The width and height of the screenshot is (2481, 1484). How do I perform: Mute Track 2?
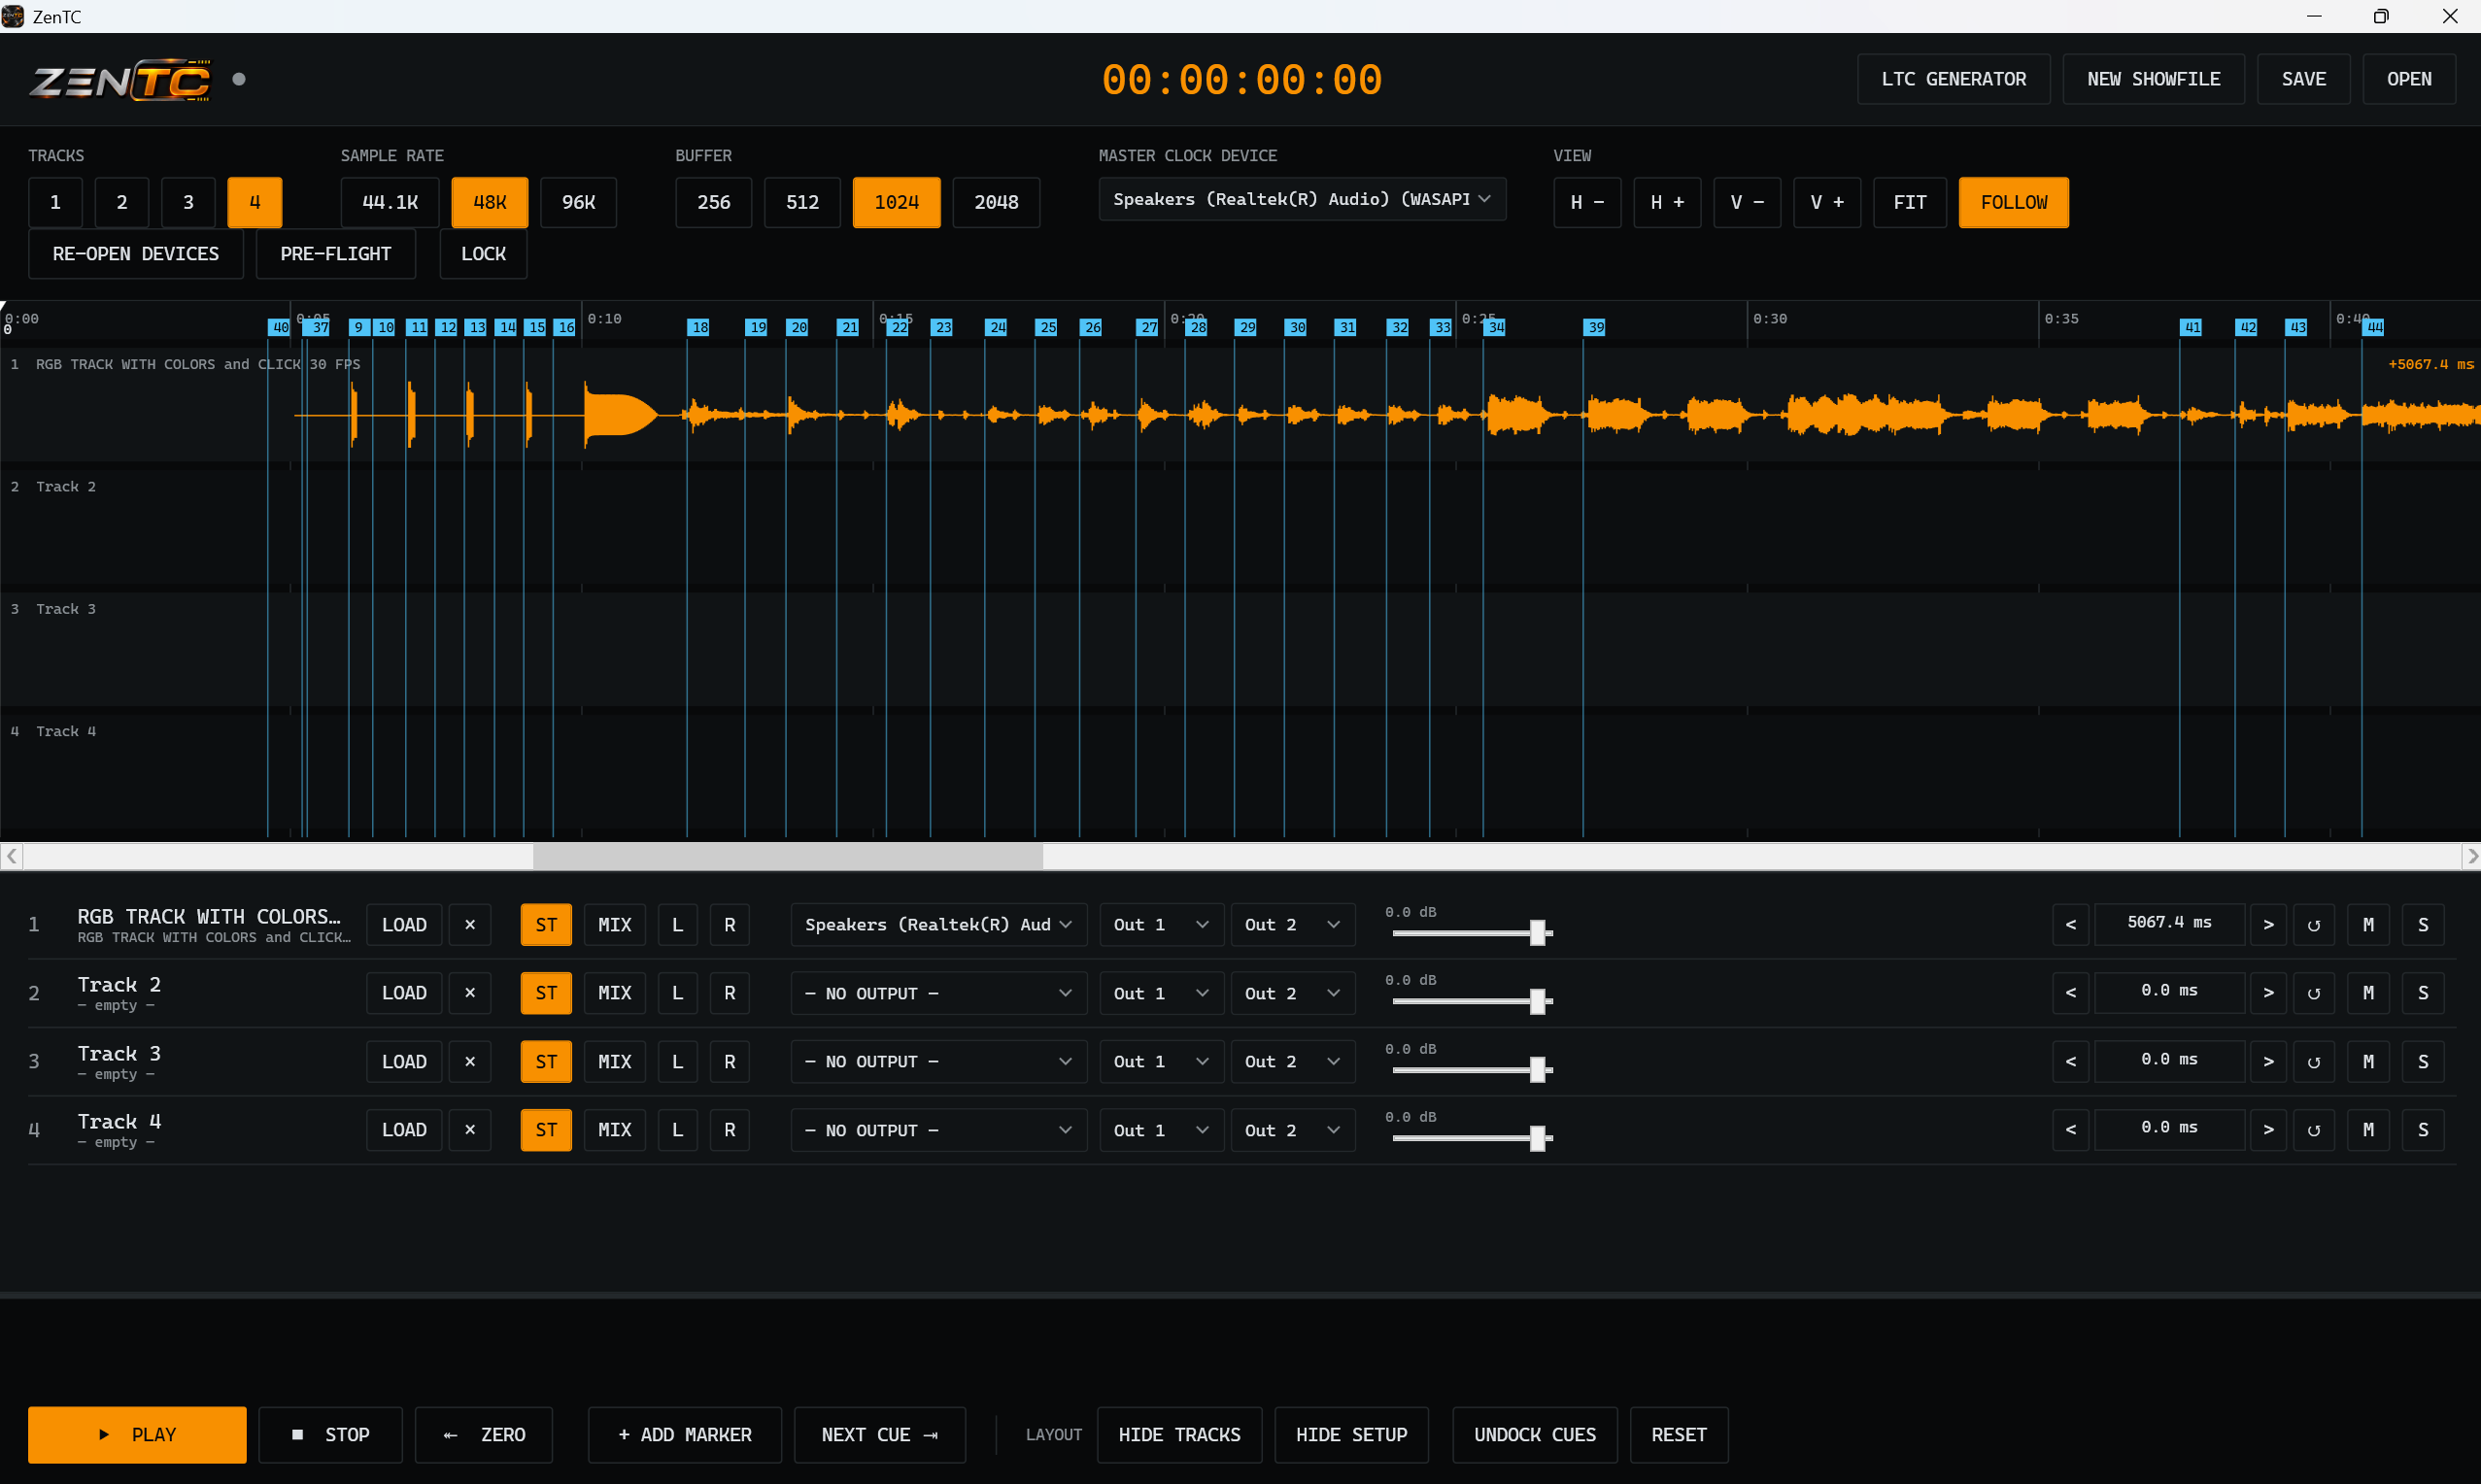tap(2369, 993)
